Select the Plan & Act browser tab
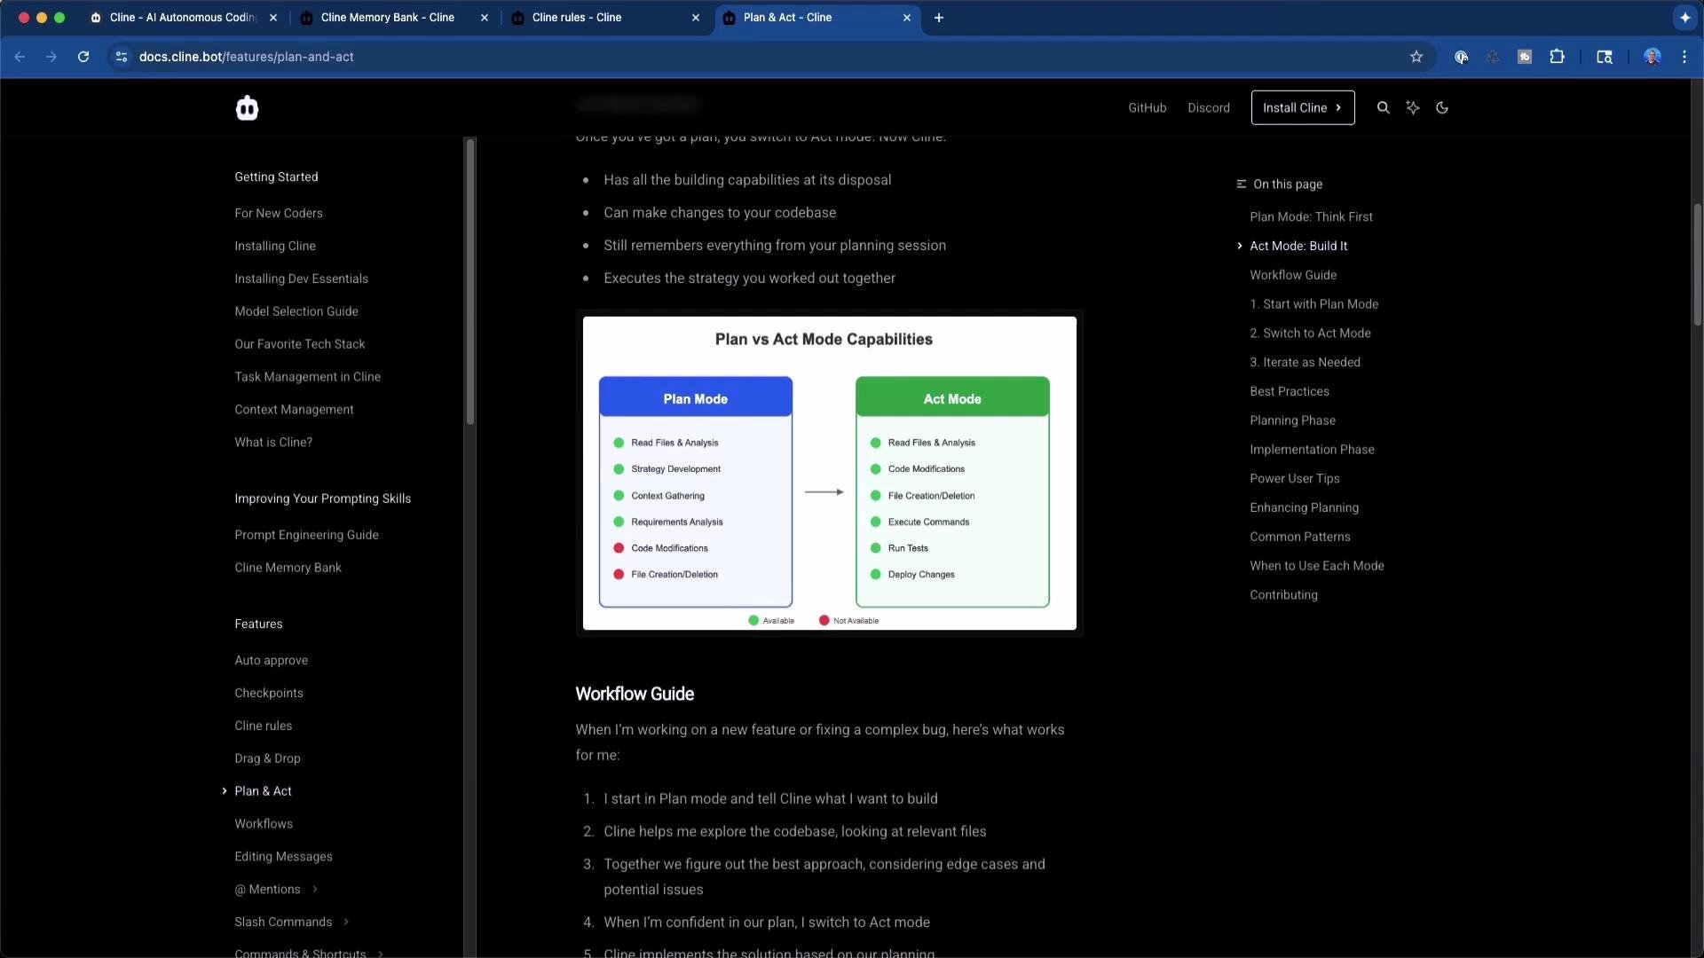The height and width of the screenshot is (958, 1704). point(816,18)
